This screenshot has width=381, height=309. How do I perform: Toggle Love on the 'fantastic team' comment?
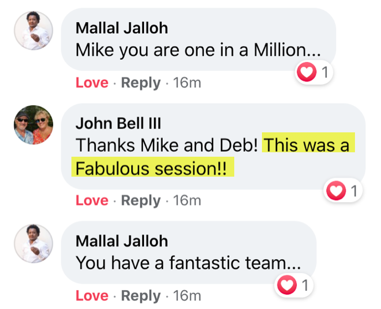pyautogui.click(x=92, y=296)
